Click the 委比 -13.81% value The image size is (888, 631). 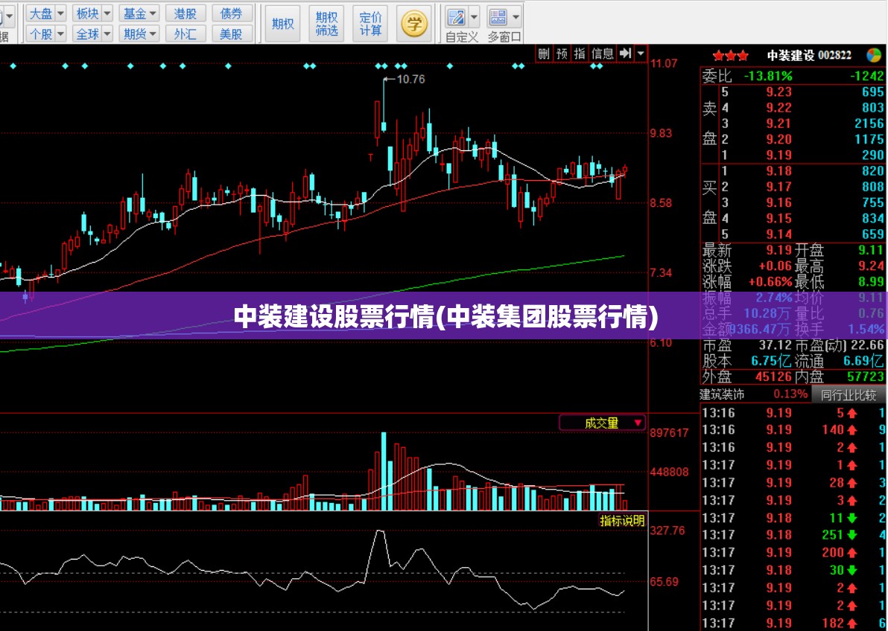coord(768,76)
